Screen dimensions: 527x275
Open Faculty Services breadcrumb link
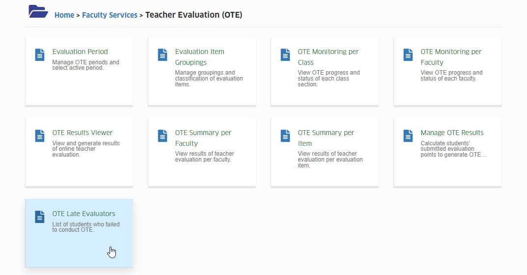(x=110, y=15)
